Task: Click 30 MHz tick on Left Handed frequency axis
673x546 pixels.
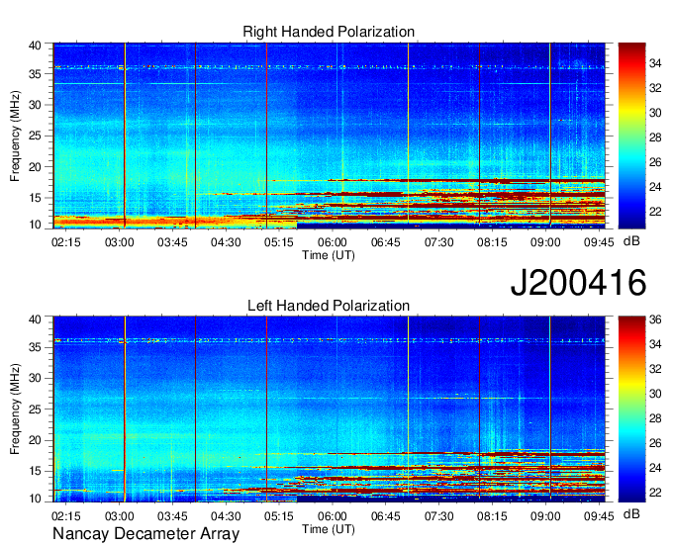Action: pyautogui.click(x=35, y=378)
